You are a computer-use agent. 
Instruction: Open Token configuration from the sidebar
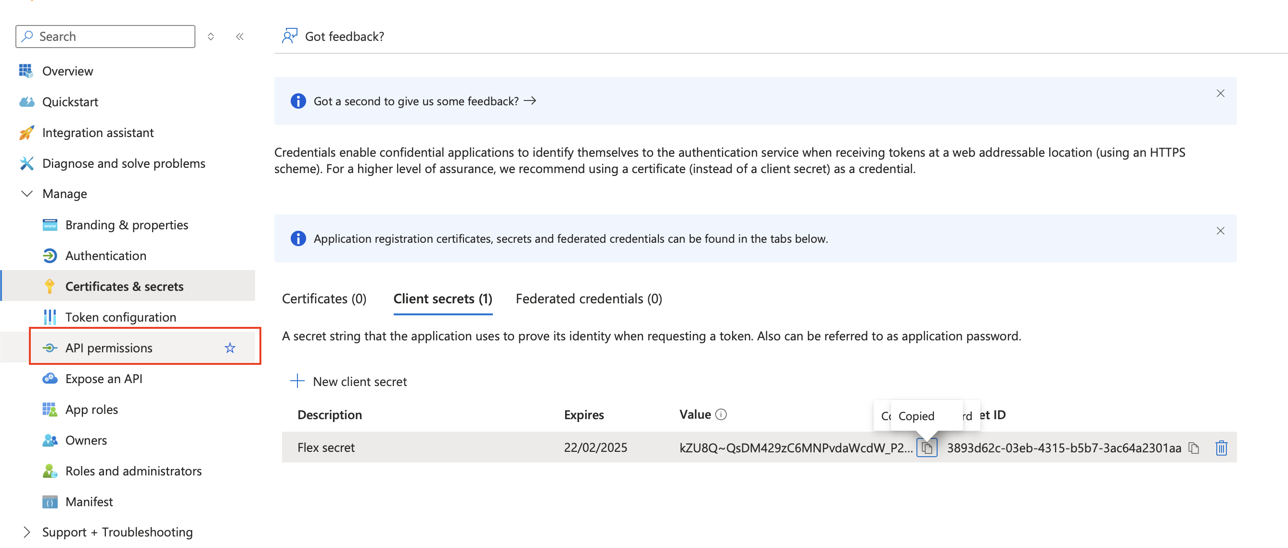[120, 317]
